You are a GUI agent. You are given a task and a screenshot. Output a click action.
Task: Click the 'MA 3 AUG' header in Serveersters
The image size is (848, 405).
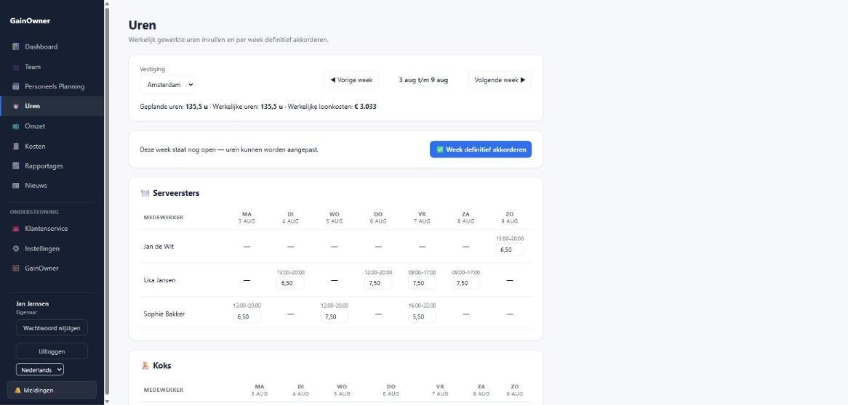click(247, 218)
